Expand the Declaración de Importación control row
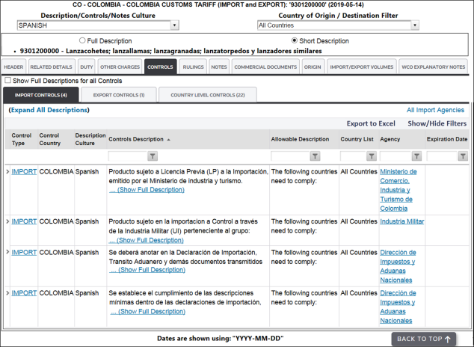The image size is (474, 347). coord(7,252)
